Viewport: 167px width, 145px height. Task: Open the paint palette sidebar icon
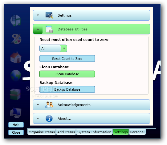pos(16,39)
